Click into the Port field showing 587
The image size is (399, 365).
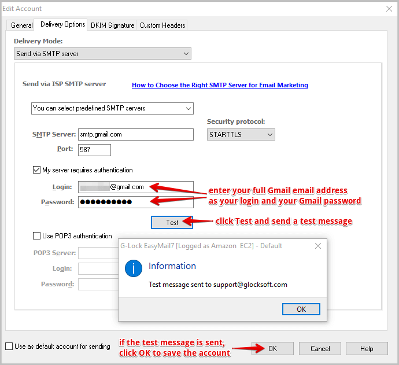(x=94, y=150)
